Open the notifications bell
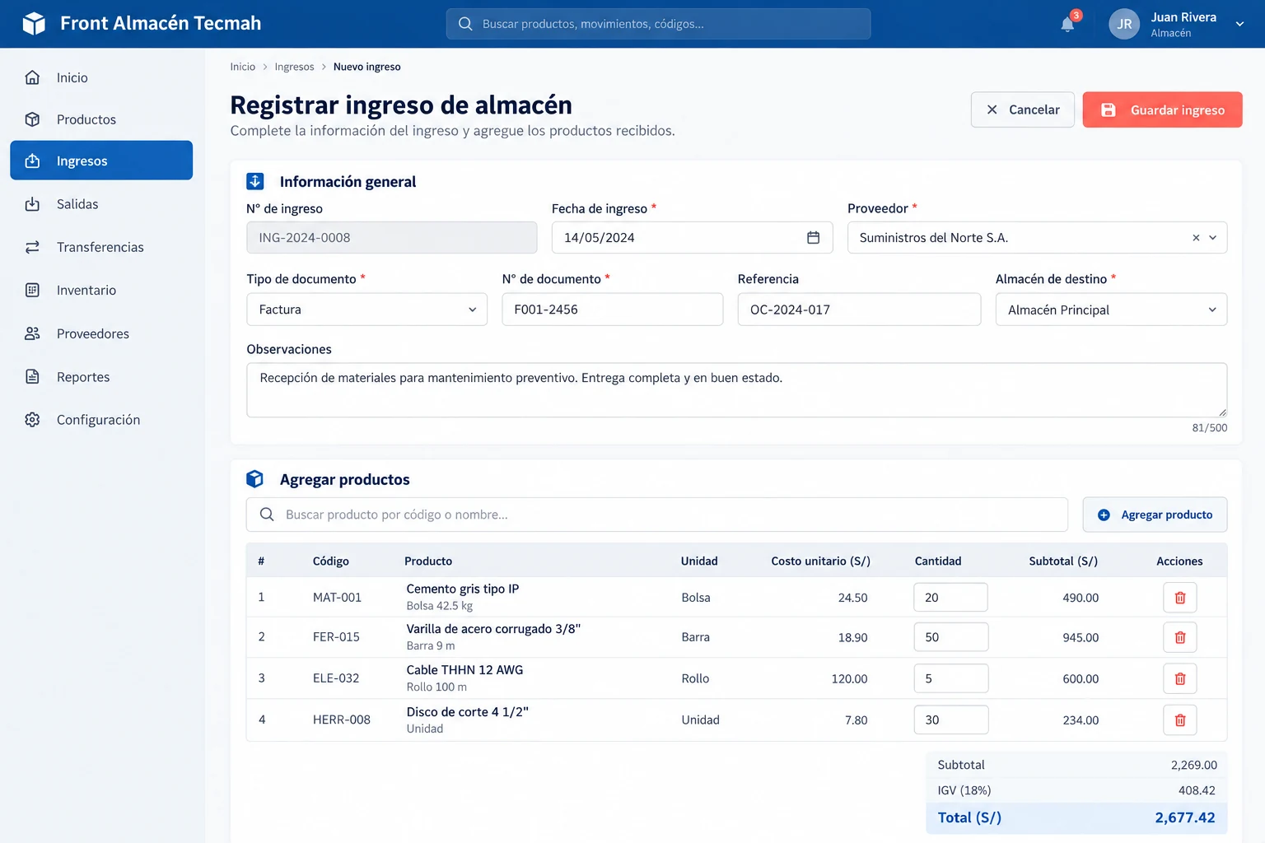 (1068, 24)
